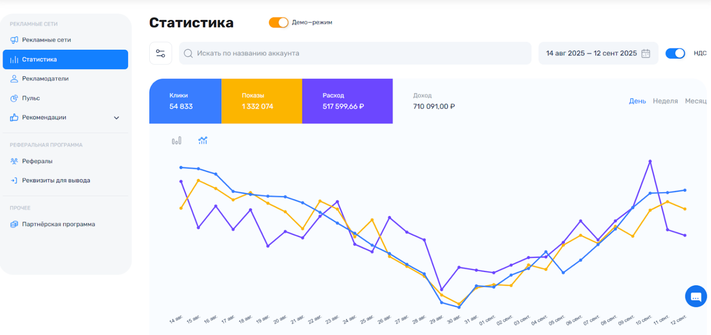Viewport: 711px width, 335px height.
Task: Toggle the orange Показы series tile
Action: (x=262, y=101)
